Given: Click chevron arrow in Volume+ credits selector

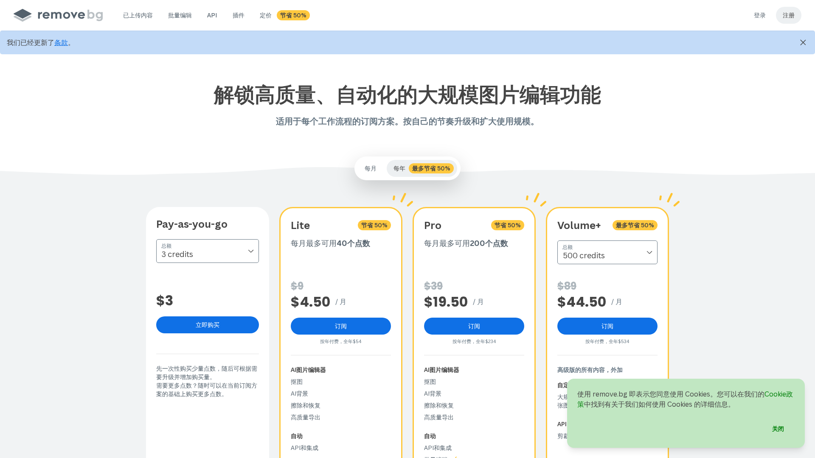Looking at the screenshot, I should [x=649, y=252].
